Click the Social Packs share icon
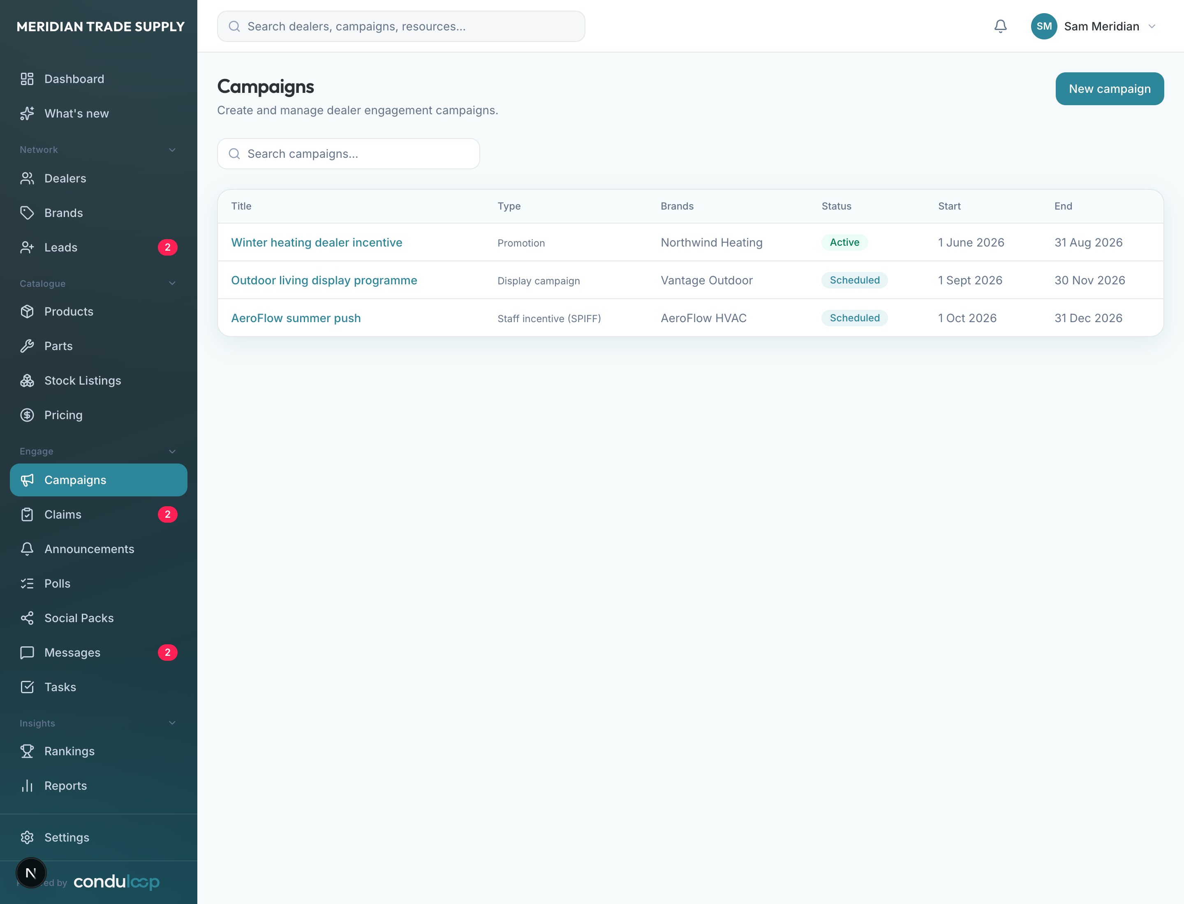This screenshot has width=1184, height=904. (x=27, y=618)
